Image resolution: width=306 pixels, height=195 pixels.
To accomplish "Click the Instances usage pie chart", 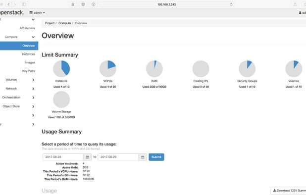I will [61, 69].
